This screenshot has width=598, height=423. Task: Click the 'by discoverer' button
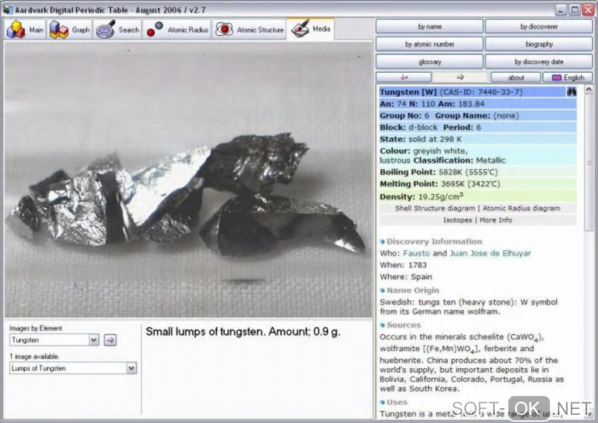point(539,26)
